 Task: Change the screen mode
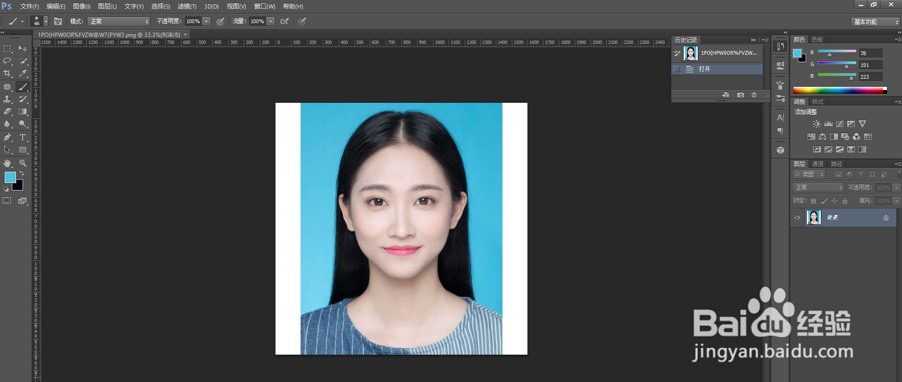[22, 200]
